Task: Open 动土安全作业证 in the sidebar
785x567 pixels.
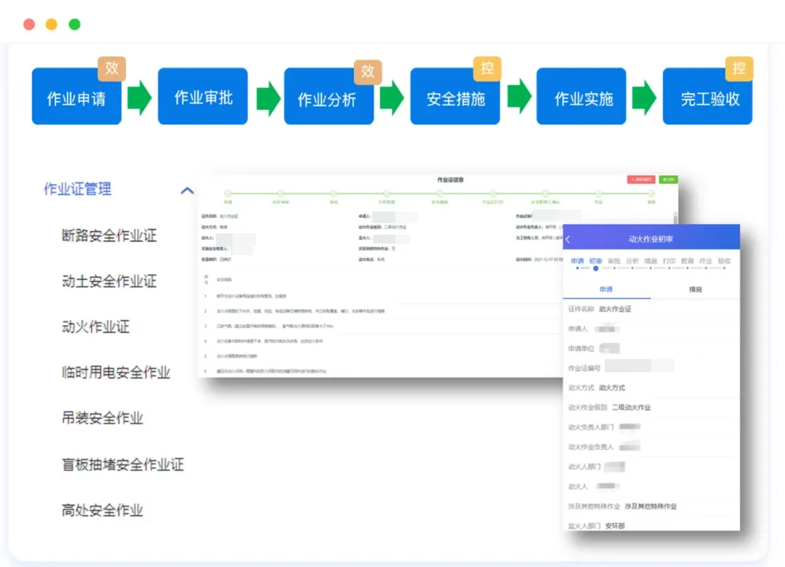Action: 109,281
